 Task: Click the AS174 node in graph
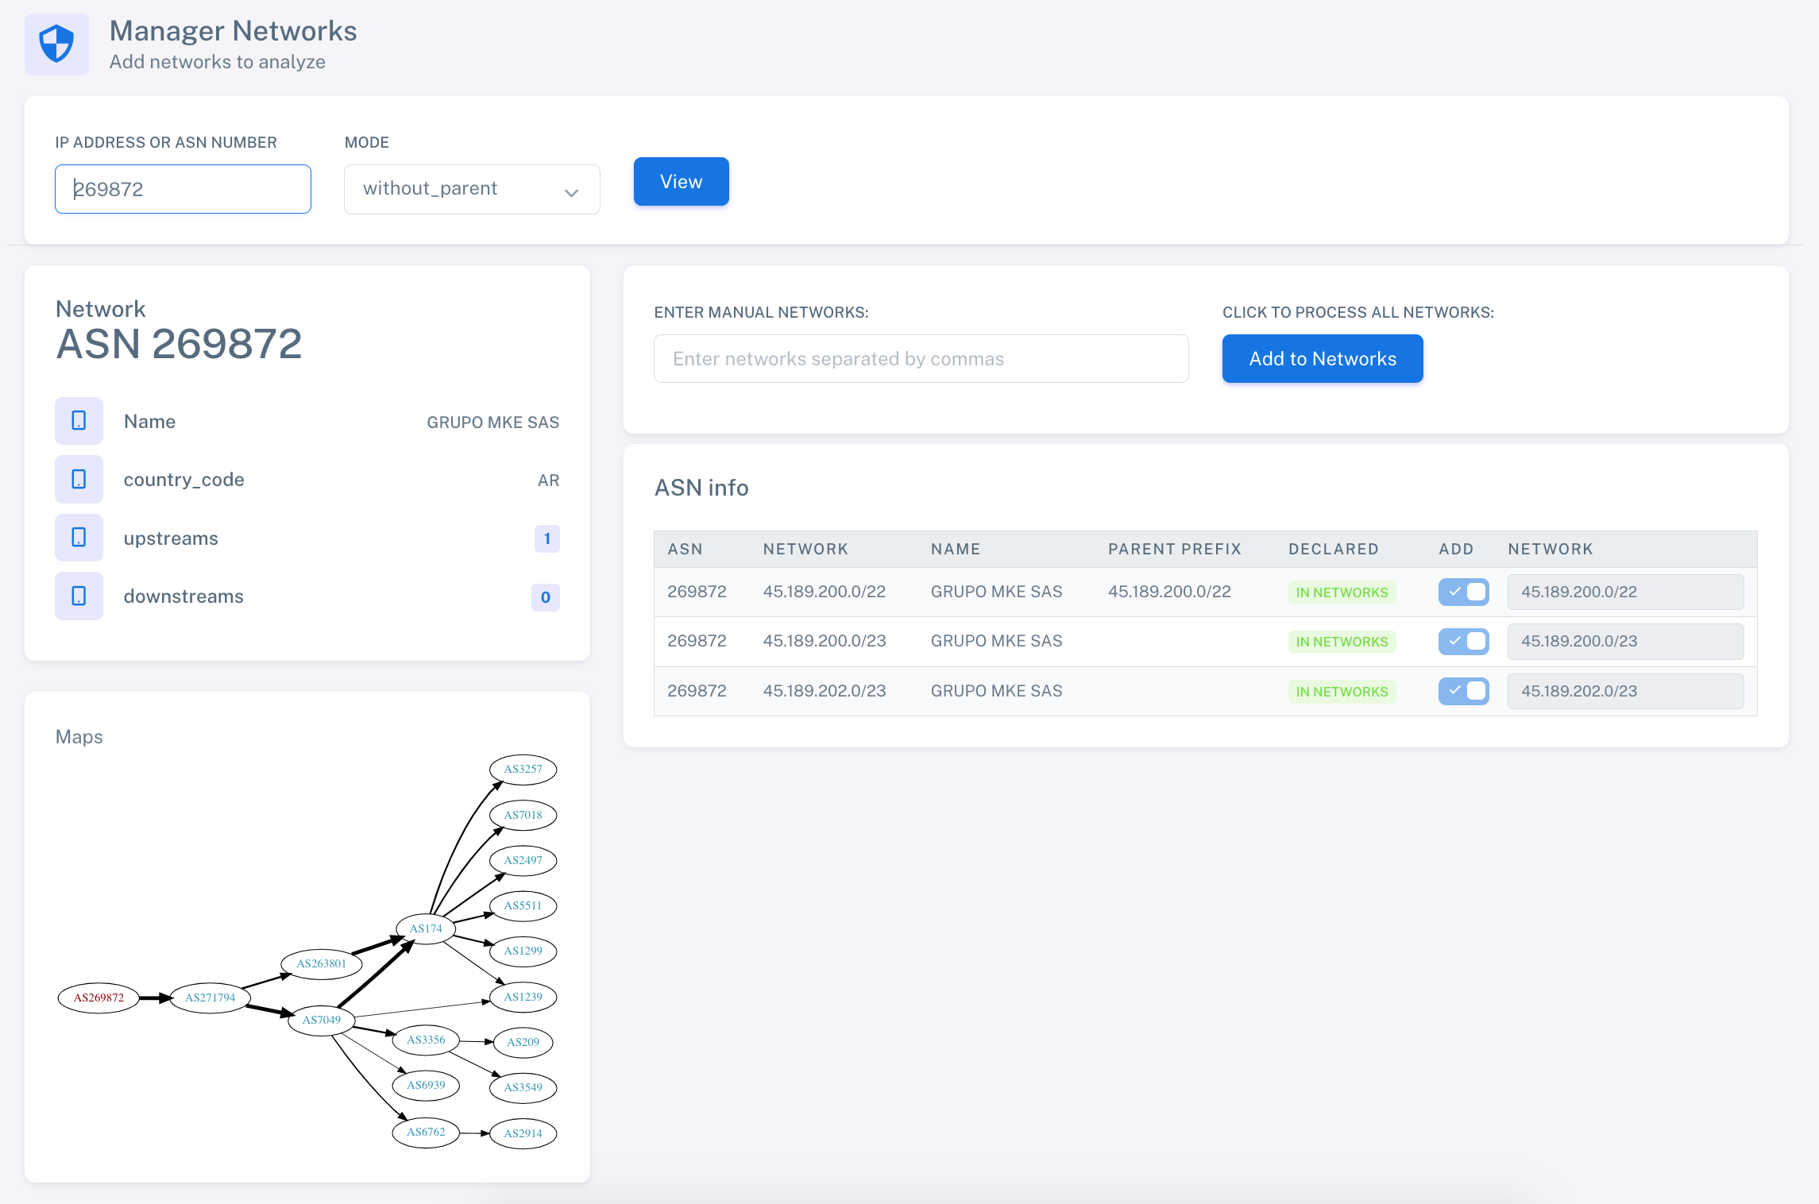tap(426, 928)
